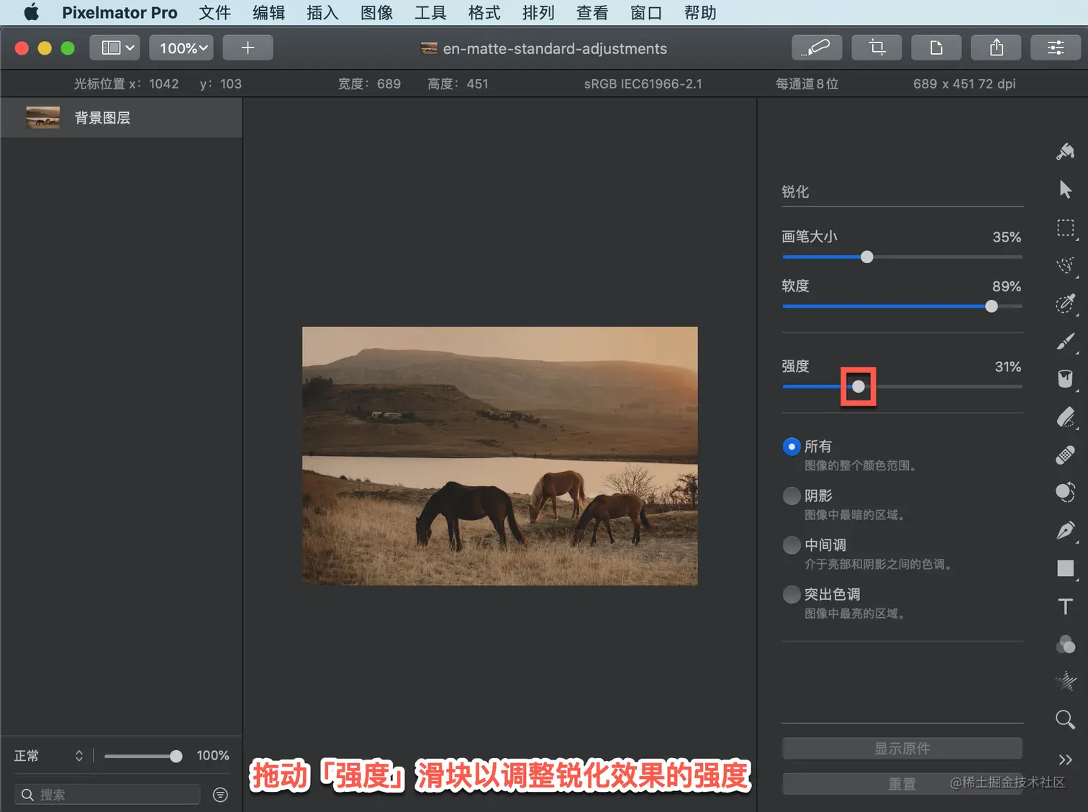Click the sRGB IEC61966-2.1 color profile text
This screenshot has height=812, width=1088.
[x=643, y=83]
